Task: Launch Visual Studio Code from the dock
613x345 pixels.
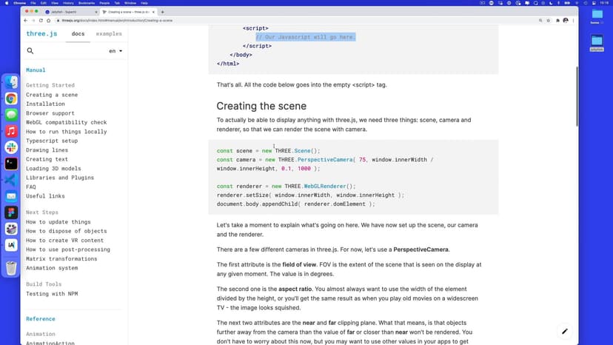Action: click(x=11, y=180)
